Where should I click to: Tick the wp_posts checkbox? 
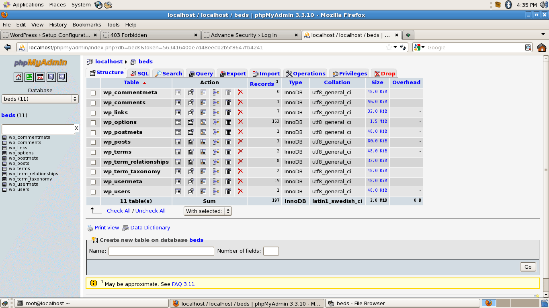(93, 142)
